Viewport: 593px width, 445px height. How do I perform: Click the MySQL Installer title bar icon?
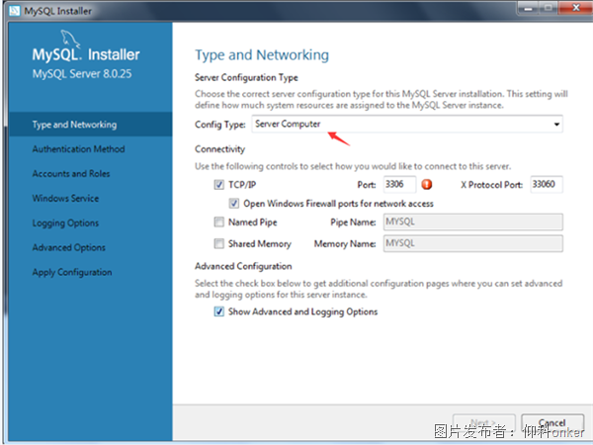11,10
